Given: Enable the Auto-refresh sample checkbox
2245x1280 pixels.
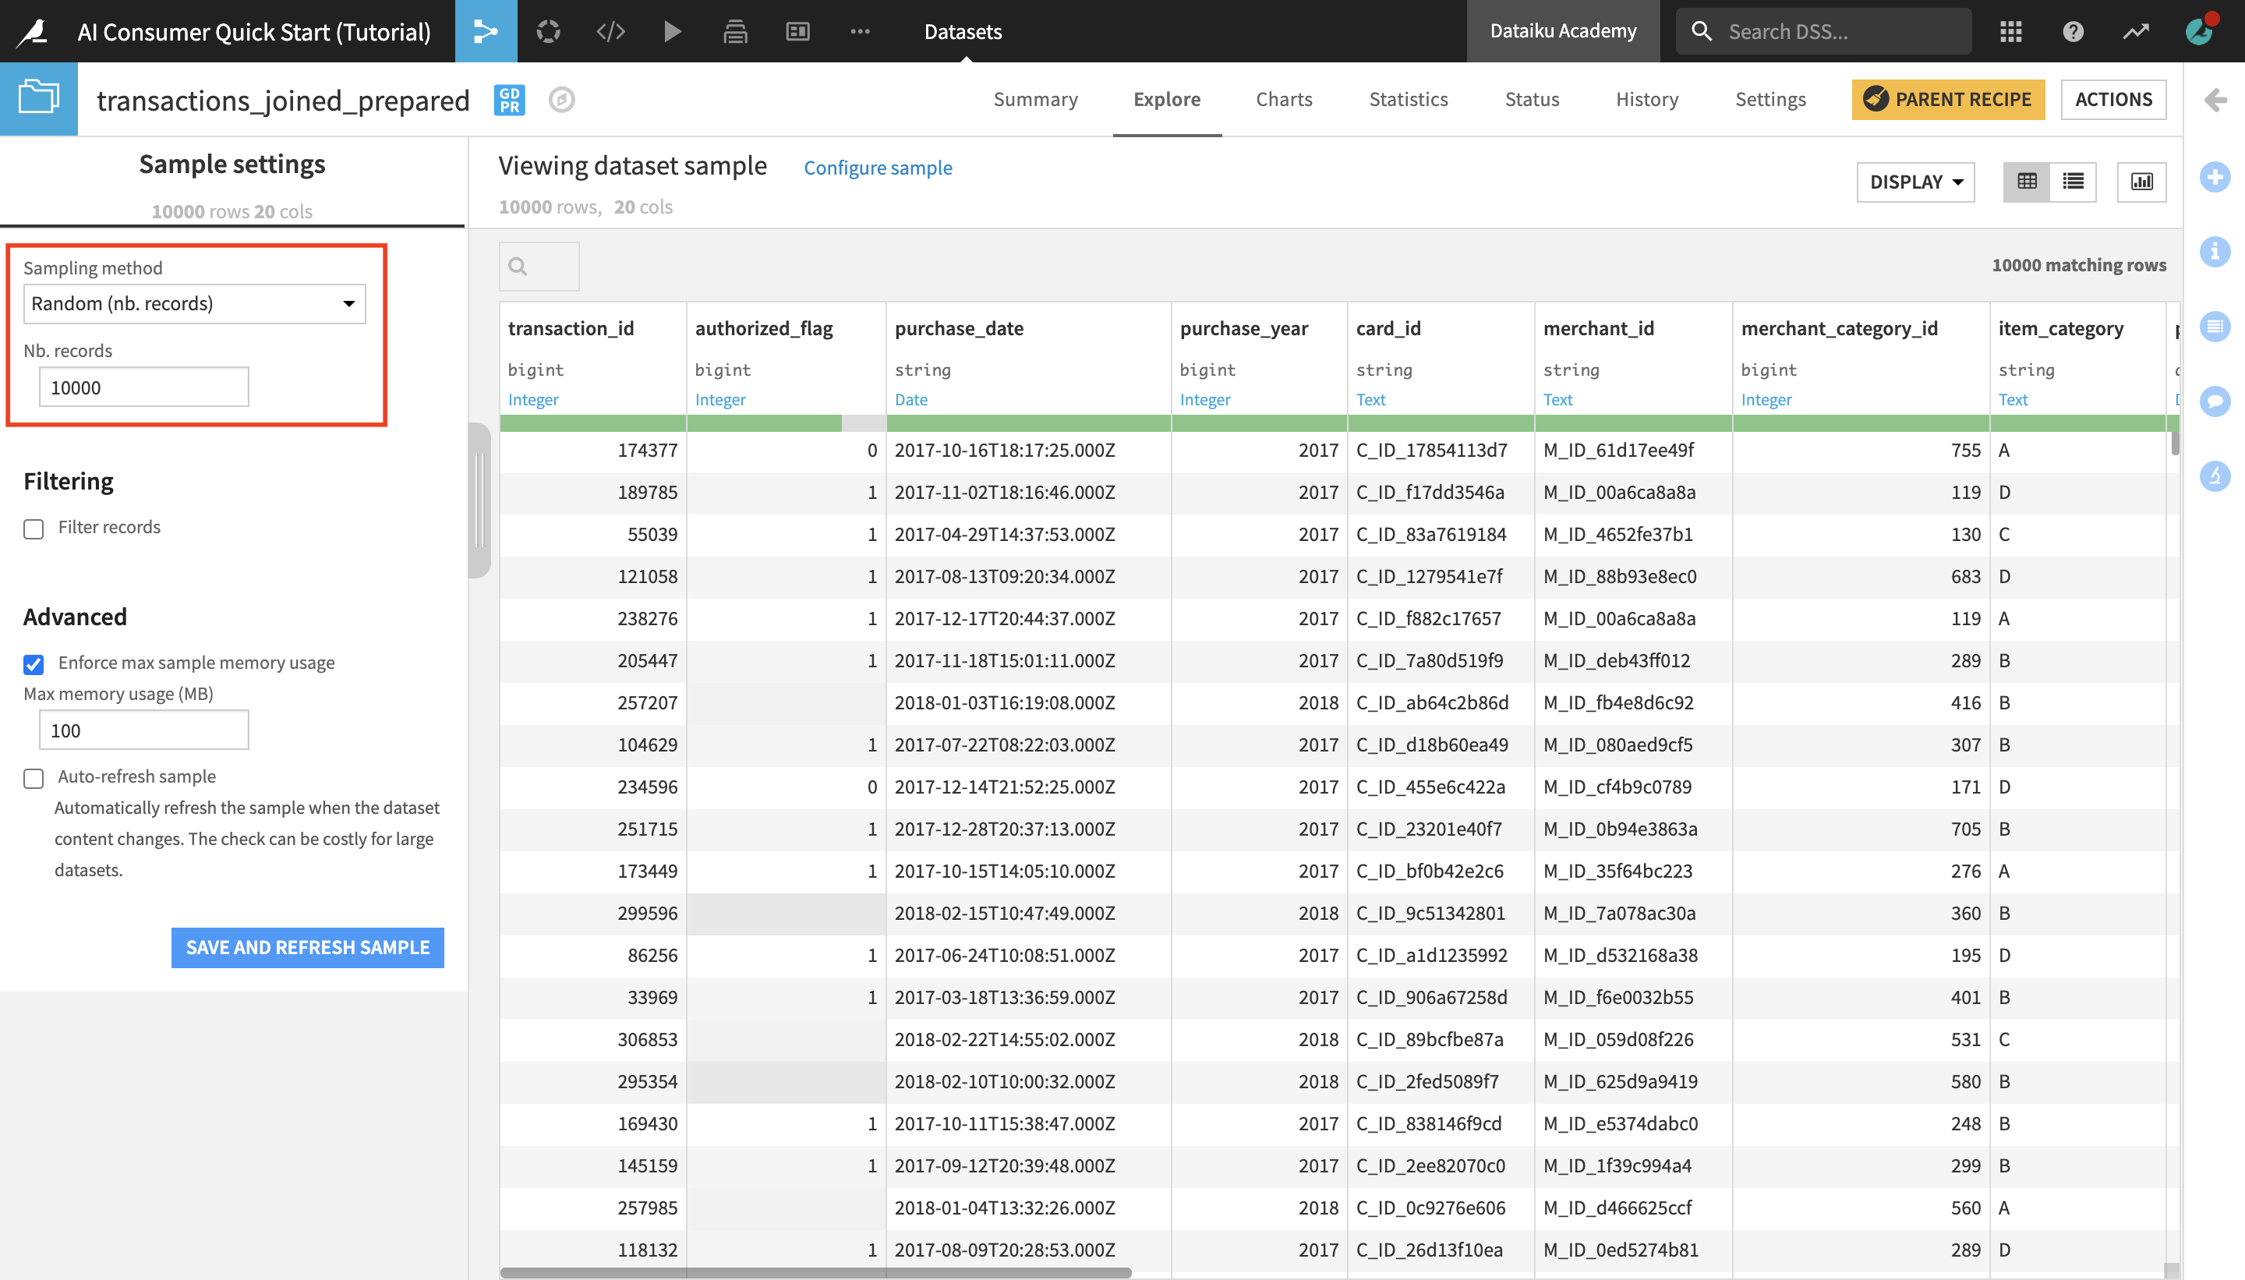Looking at the screenshot, I should click(34, 778).
